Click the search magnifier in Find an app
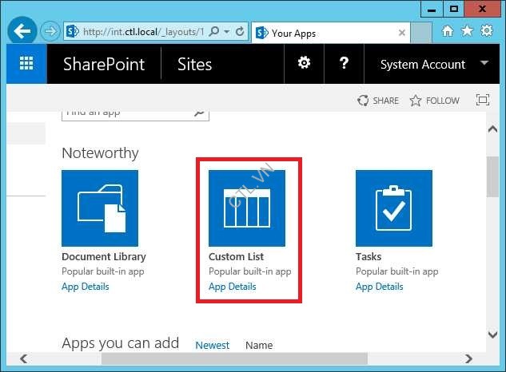This screenshot has height=372, width=506. click(200, 113)
